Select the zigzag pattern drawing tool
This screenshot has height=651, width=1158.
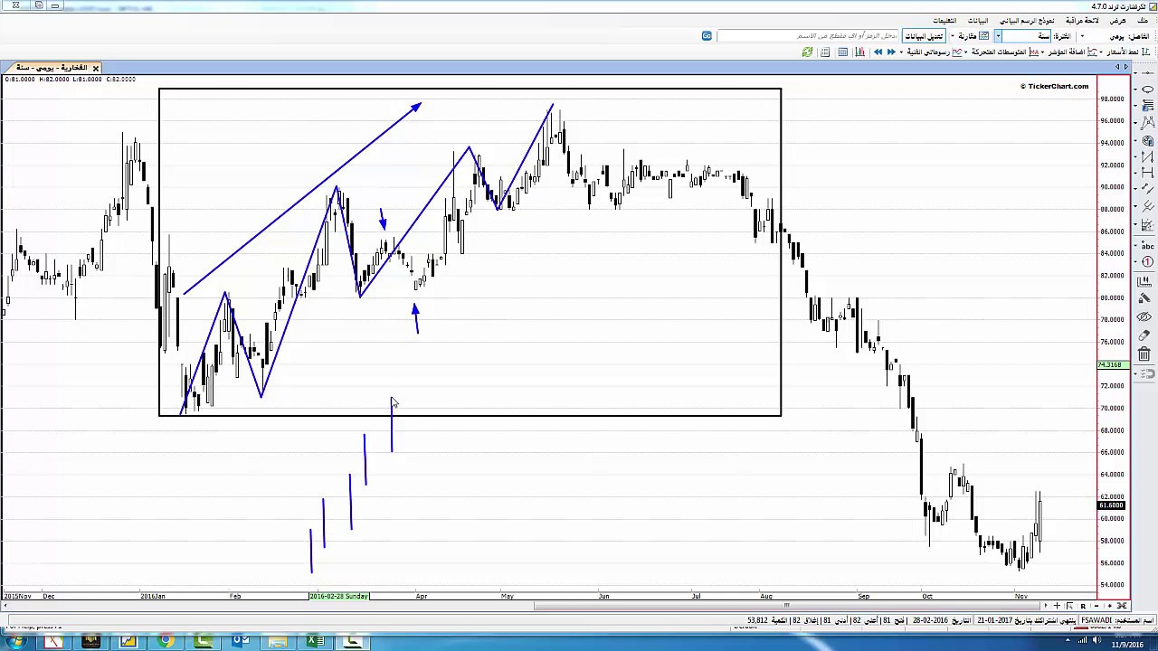(x=1146, y=121)
